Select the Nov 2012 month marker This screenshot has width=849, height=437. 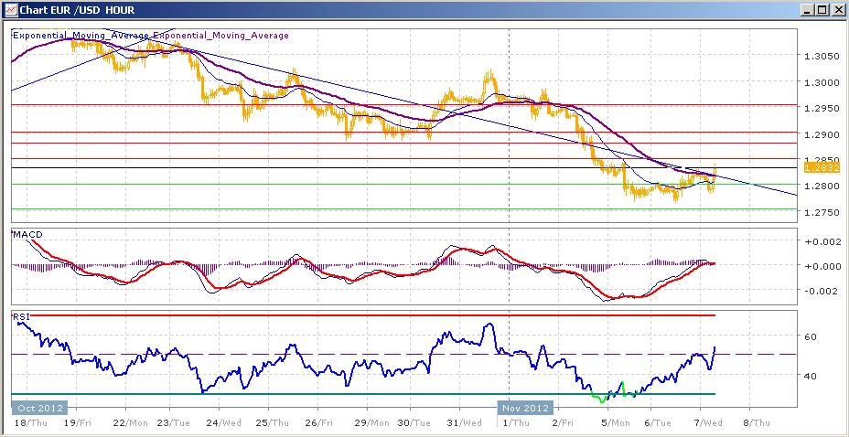click(x=524, y=408)
